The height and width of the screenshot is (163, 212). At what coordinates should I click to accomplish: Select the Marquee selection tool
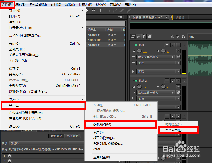coord(108,10)
